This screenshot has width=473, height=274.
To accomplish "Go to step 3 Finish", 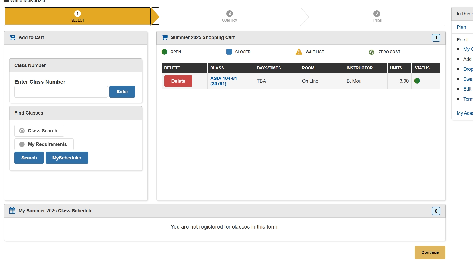I will [x=377, y=16].
